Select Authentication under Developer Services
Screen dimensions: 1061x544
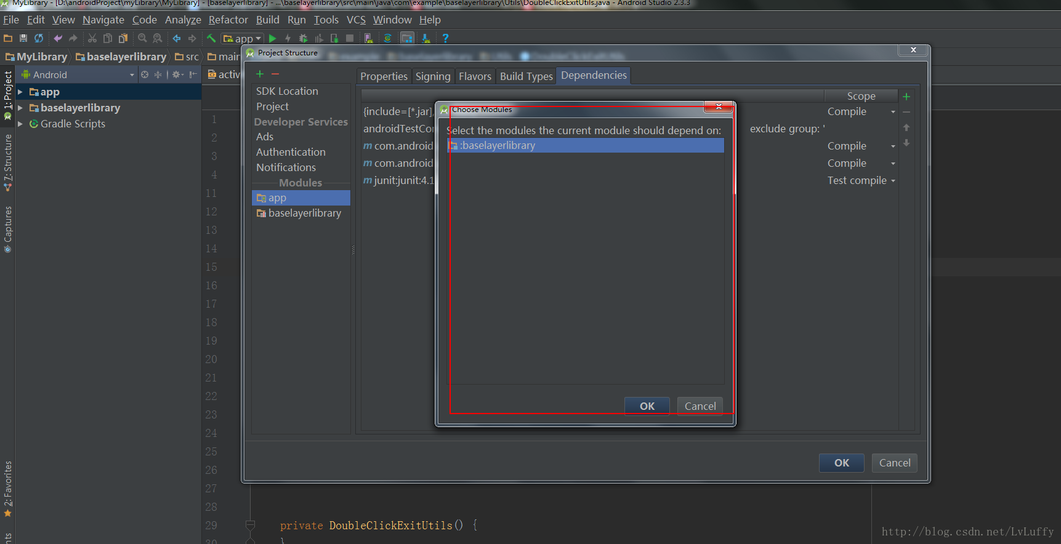click(x=291, y=152)
